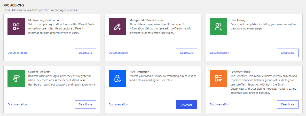Deactivate the Multiple Edit Profile Forms add-on
This screenshot has width=306, height=116.
coord(186,53)
